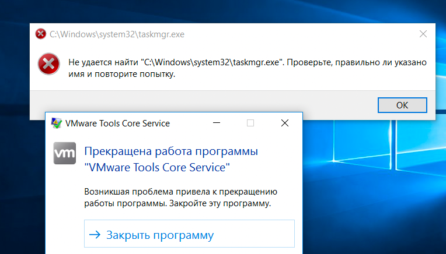
Task: Click the "Прекращена работа программы" blue heading
Action: 171,151
